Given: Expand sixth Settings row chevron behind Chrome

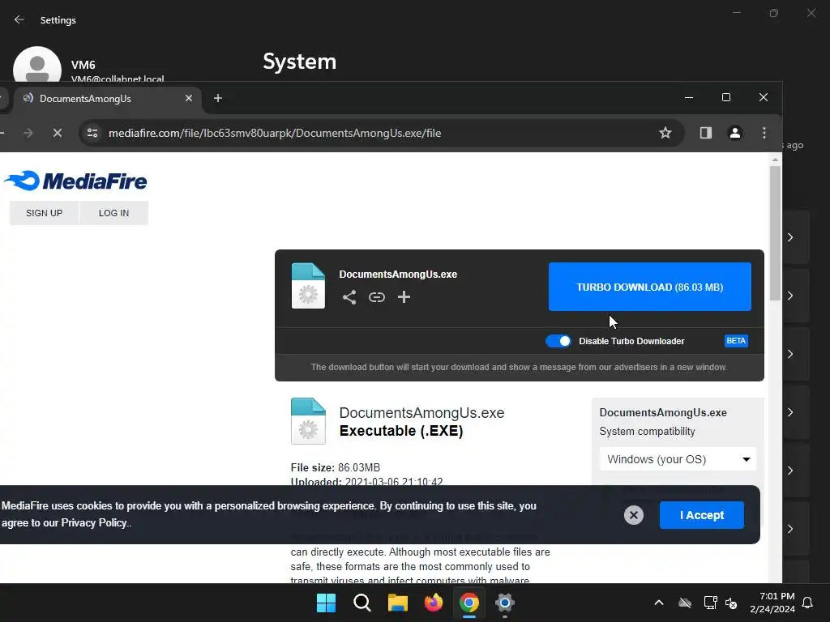Looking at the screenshot, I should pyautogui.click(x=790, y=529).
